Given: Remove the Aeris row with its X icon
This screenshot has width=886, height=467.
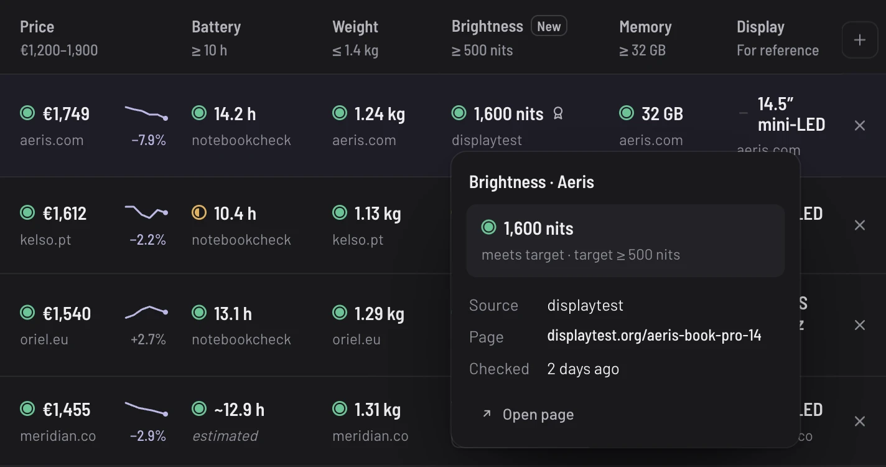Looking at the screenshot, I should [x=860, y=126].
